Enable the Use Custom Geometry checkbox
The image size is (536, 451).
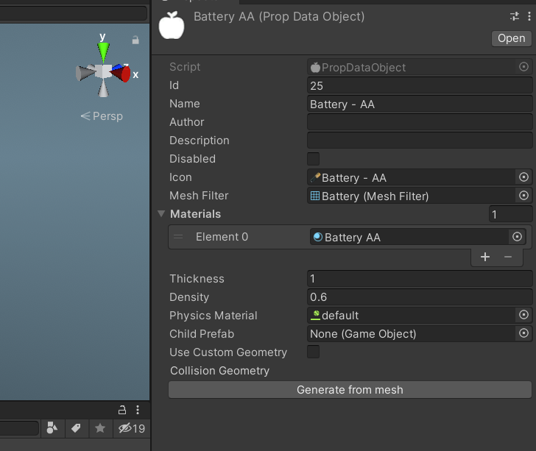(x=313, y=352)
